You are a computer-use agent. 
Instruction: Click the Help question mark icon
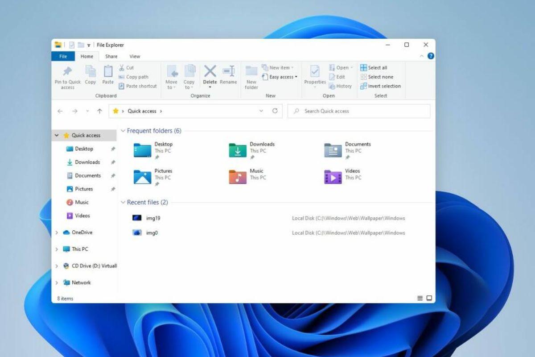click(431, 56)
